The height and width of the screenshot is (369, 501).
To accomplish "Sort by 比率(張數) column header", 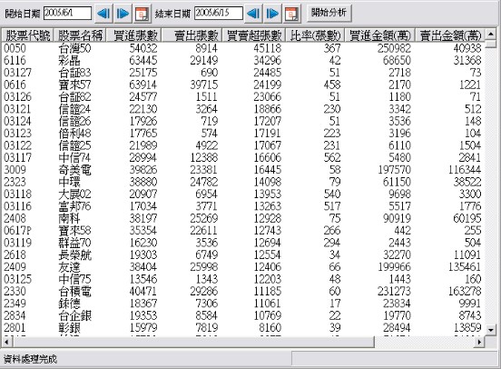I will [315, 35].
